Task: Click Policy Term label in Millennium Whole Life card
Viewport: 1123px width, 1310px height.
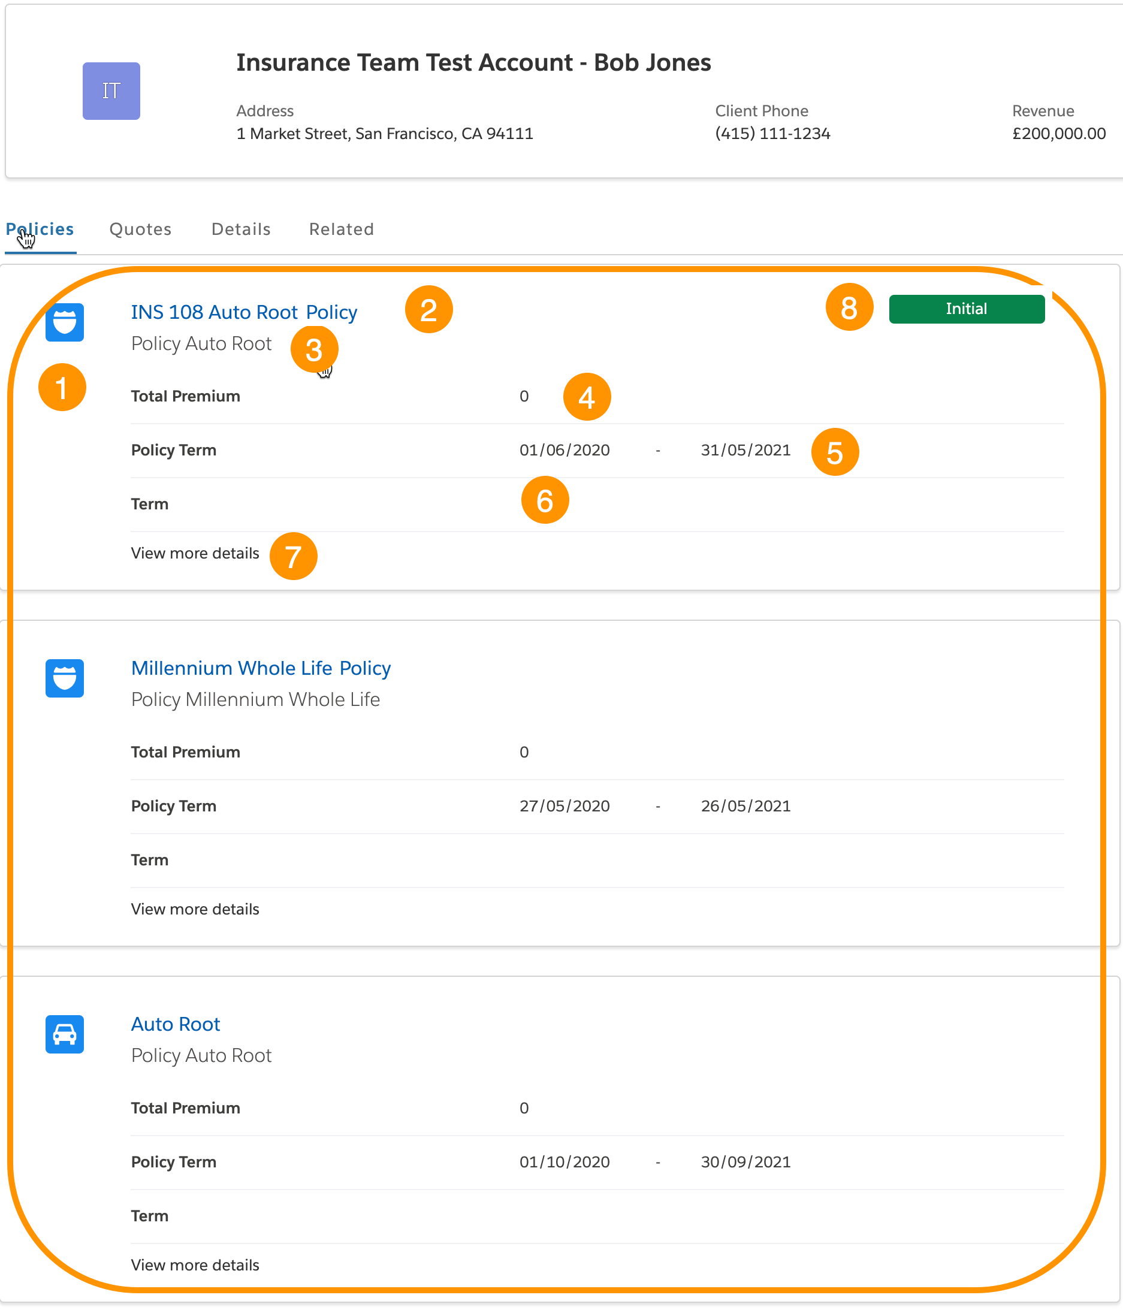Action: [x=173, y=806]
